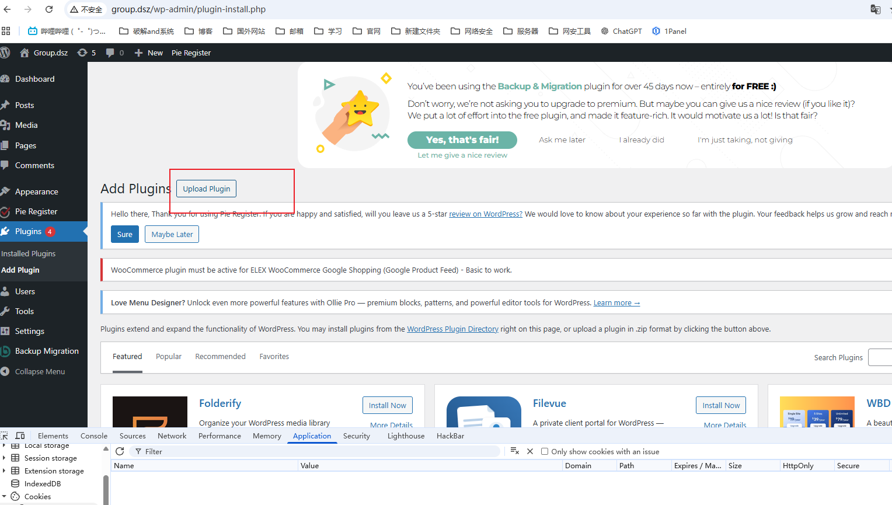The width and height of the screenshot is (892, 505).
Task: Reload the page with the browser refresh icon
Action: (x=49, y=9)
